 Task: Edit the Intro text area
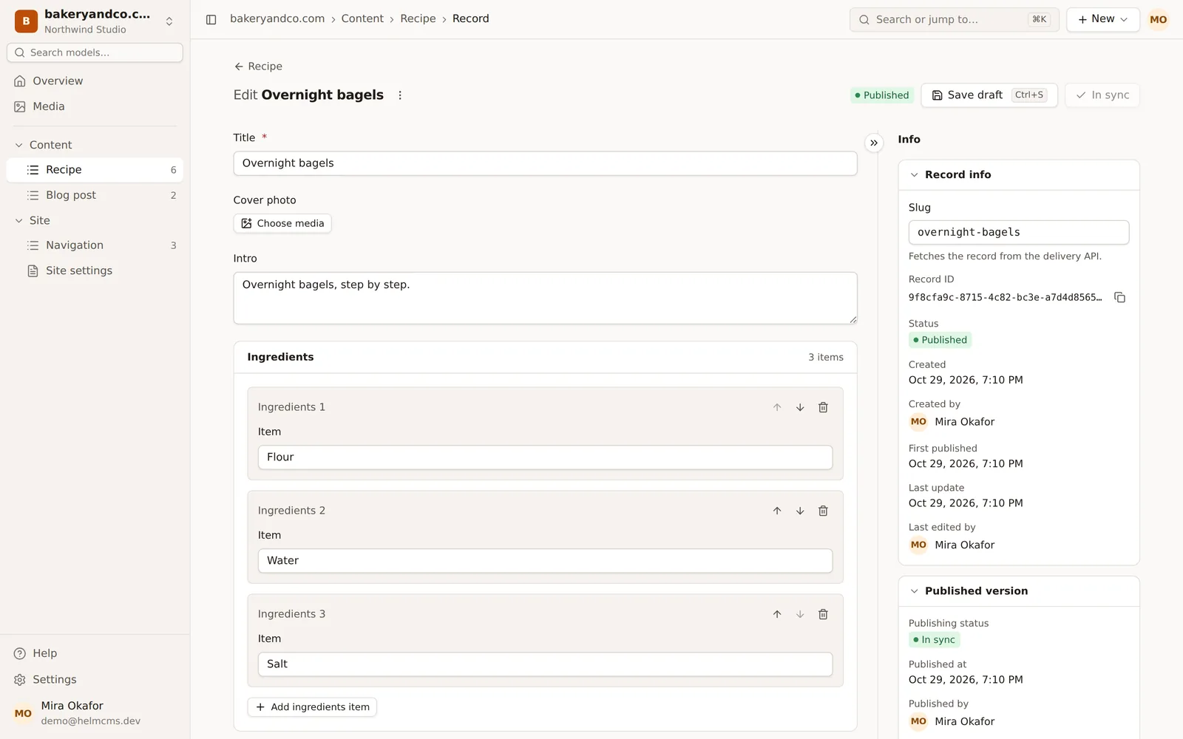545,298
